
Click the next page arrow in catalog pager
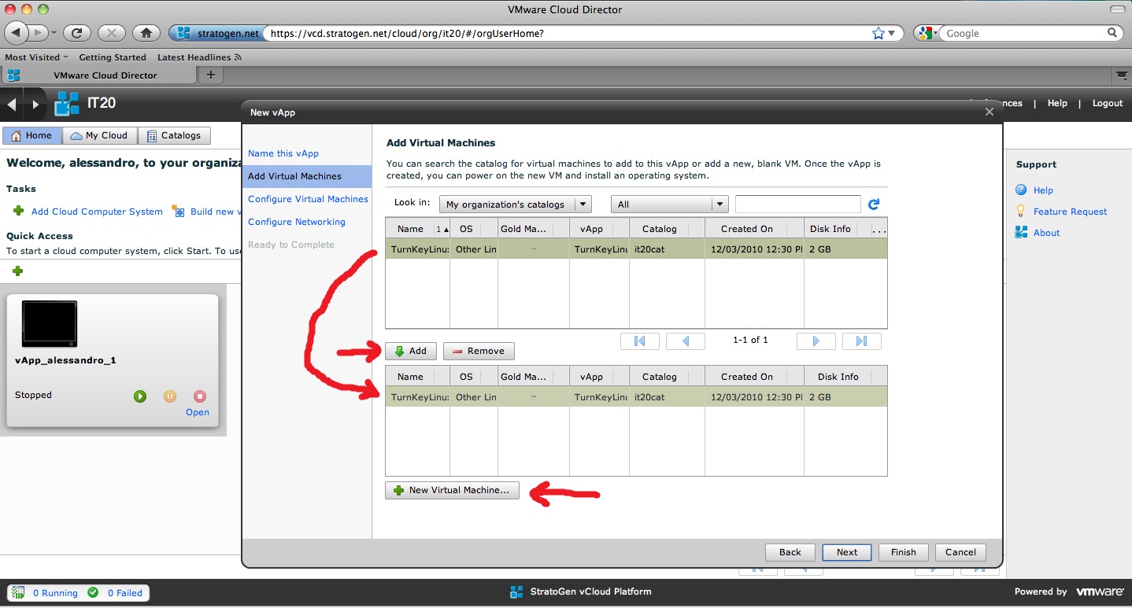[816, 341]
